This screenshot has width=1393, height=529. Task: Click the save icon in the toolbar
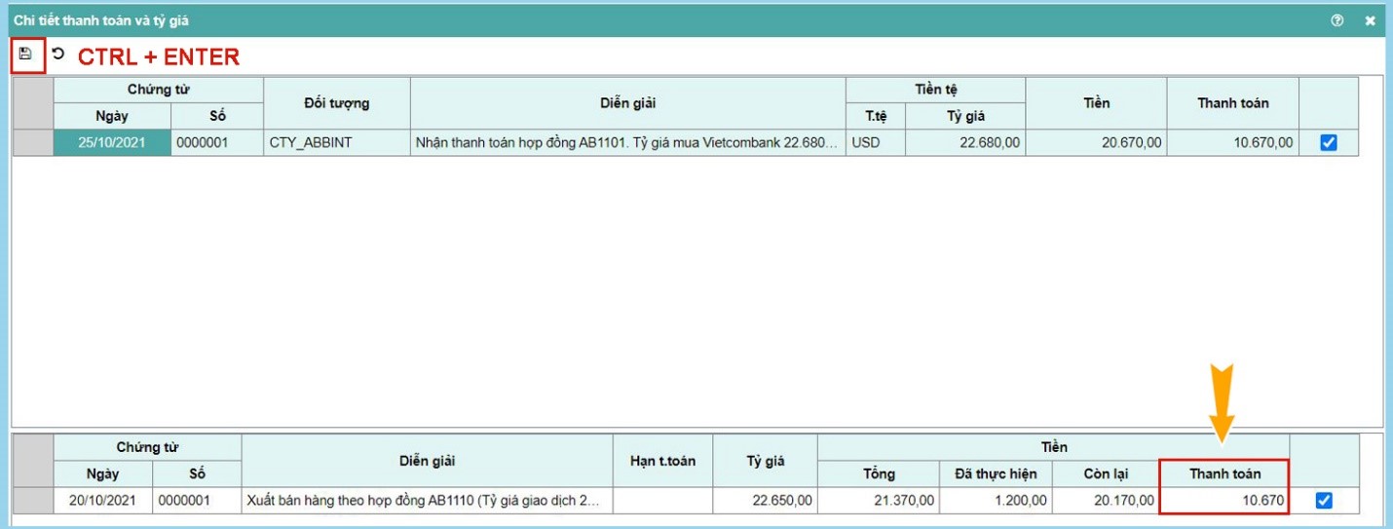tap(25, 55)
